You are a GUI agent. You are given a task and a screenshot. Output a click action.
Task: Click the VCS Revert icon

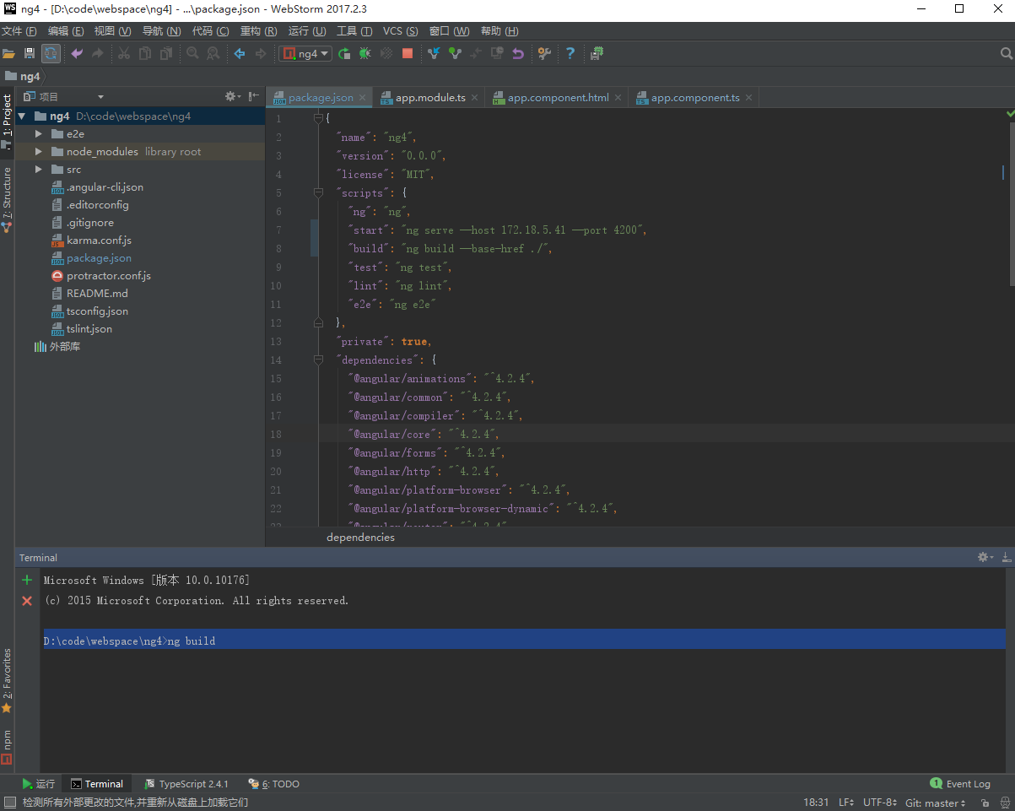pos(518,53)
